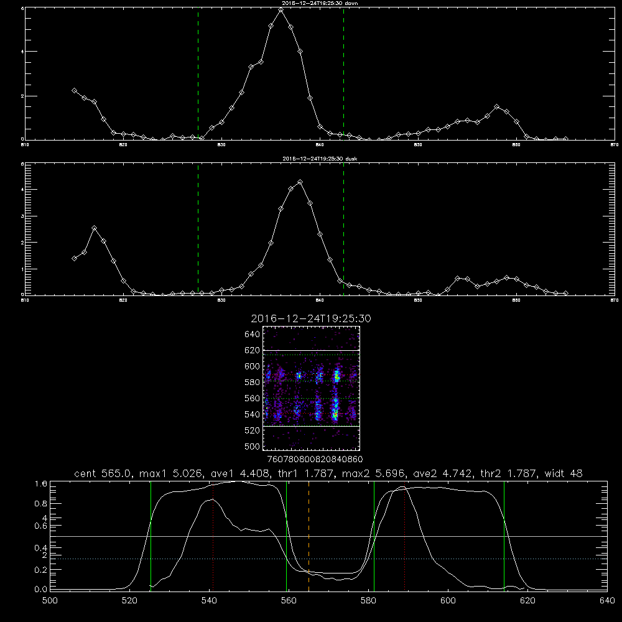Click the green vertical line near 581 in the bottom plot

pos(374,536)
